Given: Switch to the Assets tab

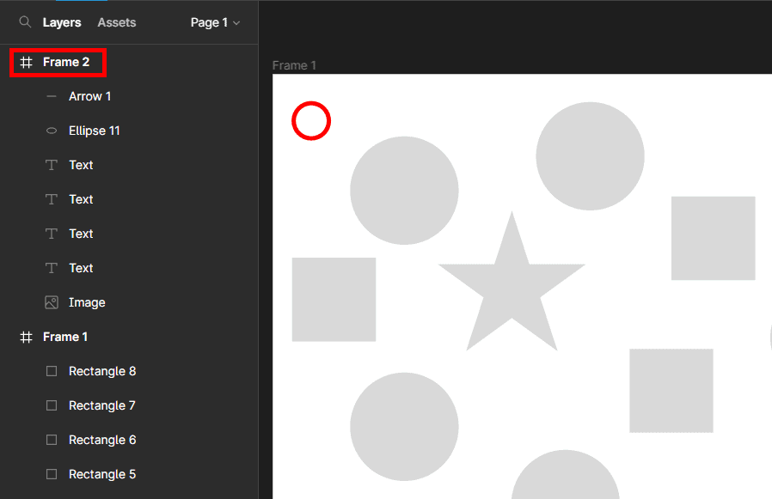Looking at the screenshot, I should click(x=116, y=22).
